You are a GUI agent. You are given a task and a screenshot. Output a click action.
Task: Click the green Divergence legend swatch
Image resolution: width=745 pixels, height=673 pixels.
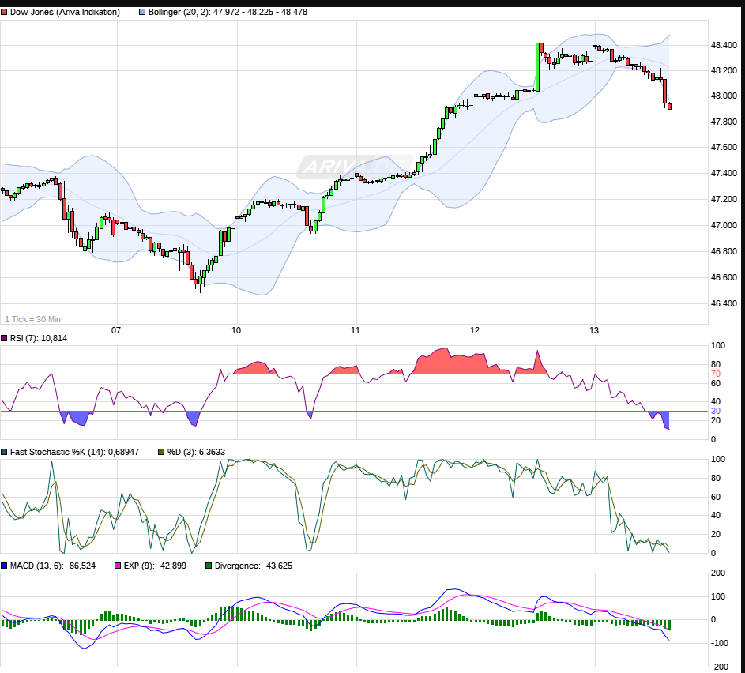(209, 566)
